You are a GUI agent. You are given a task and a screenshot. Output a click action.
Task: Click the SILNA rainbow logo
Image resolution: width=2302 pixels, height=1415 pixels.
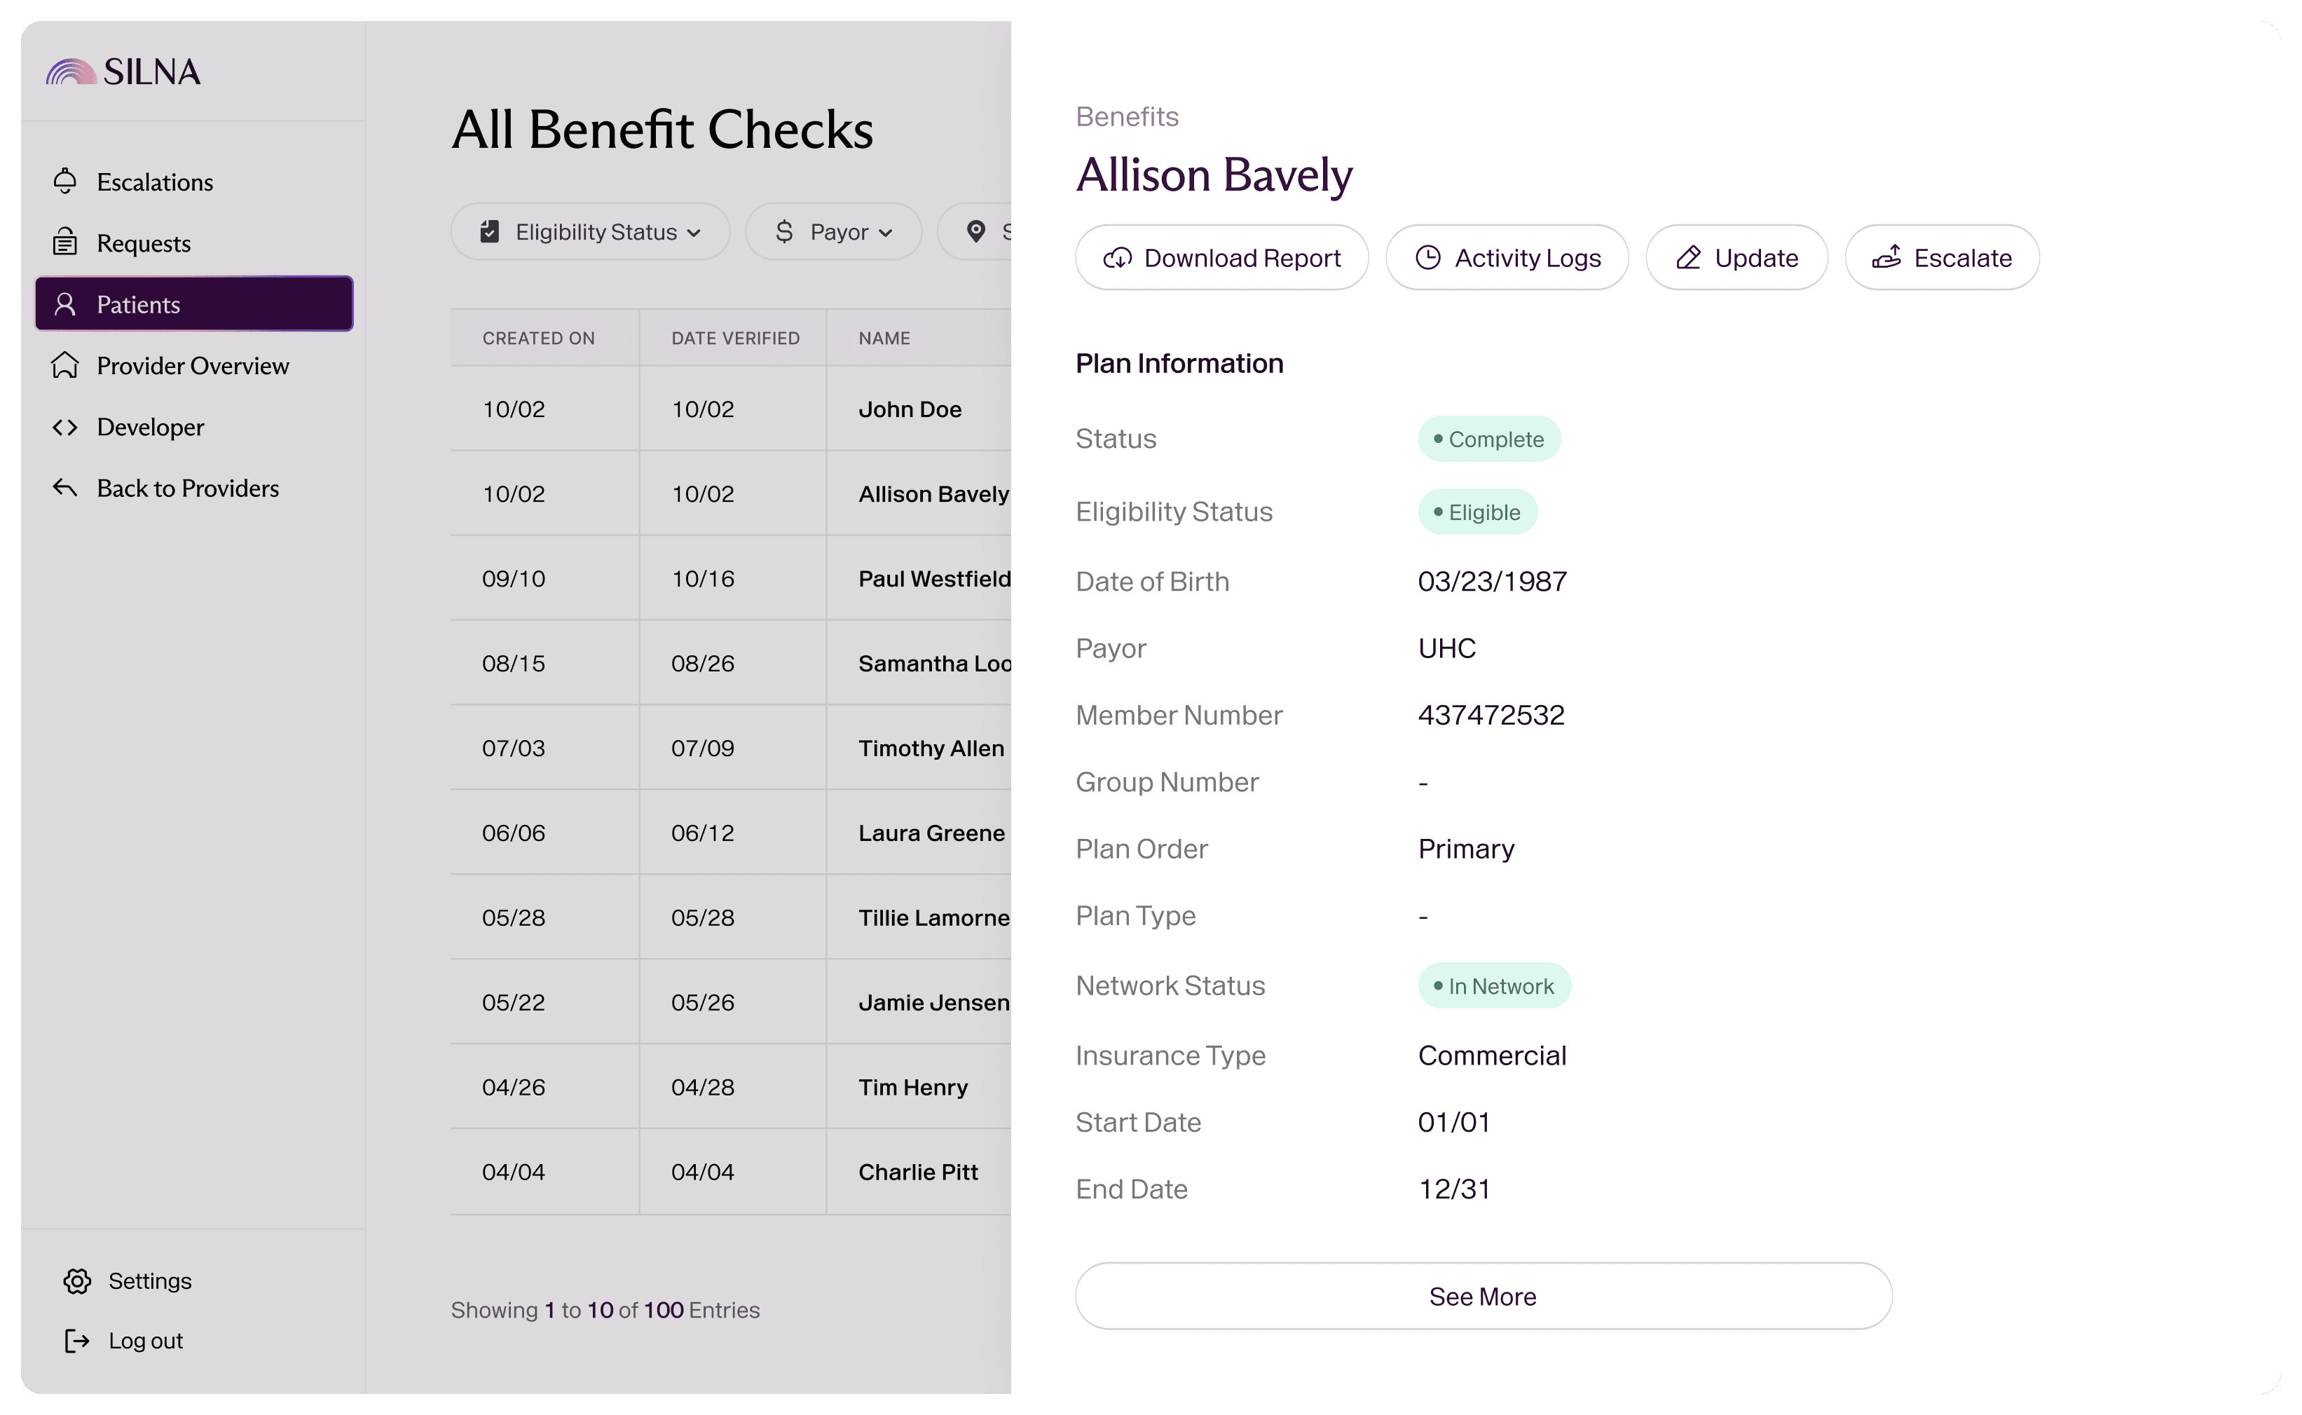coord(71,72)
